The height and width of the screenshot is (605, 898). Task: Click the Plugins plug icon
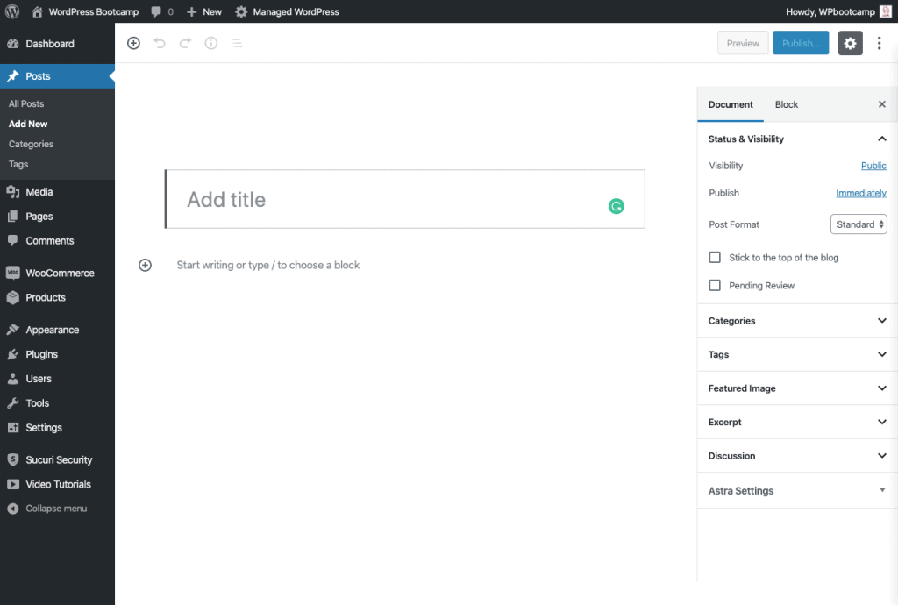(12, 354)
